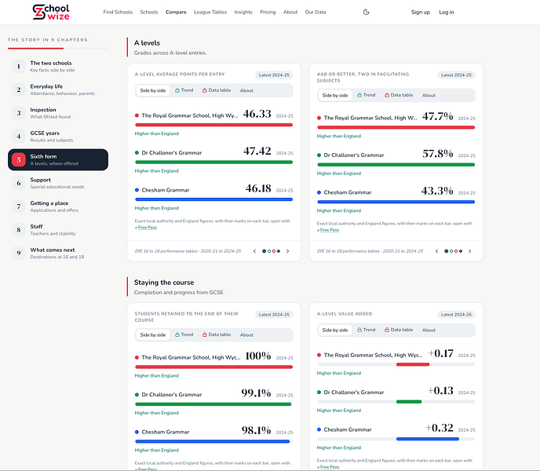Select Side by side view in students retained card
540x471 pixels.
coord(152,334)
